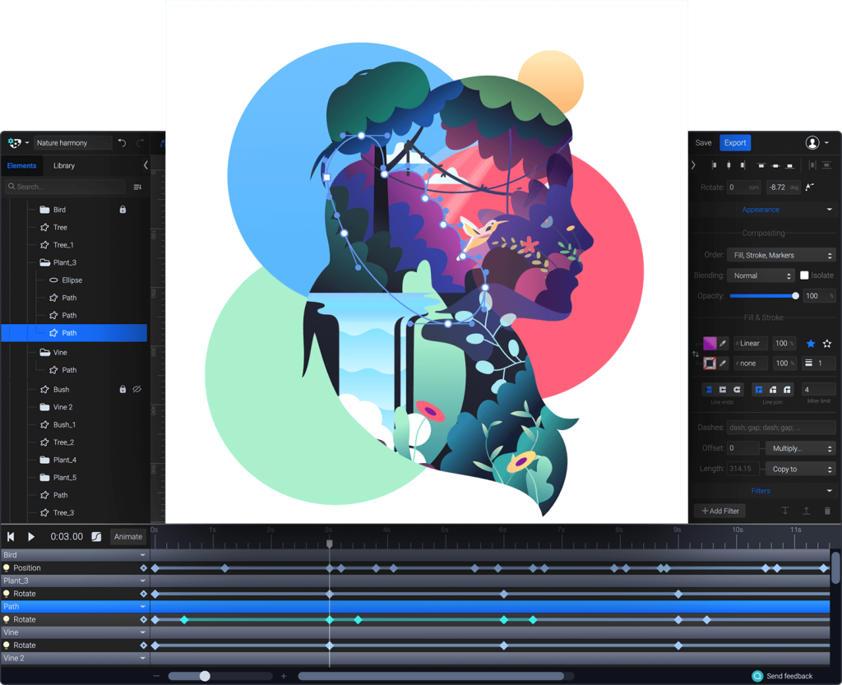Screen dimensions: 842x685
Task: Click the Export button
Action: (735, 143)
